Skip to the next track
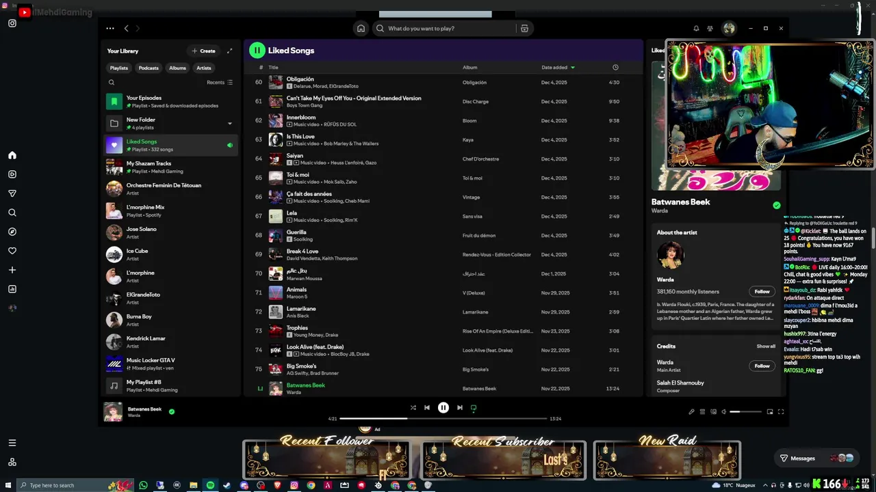Image resolution: width=876 pixels, height=492 pixels. pos(460,408)
